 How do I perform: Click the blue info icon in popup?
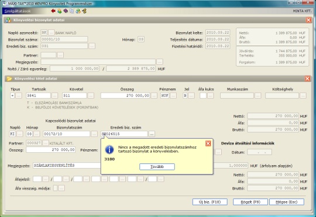109,150
